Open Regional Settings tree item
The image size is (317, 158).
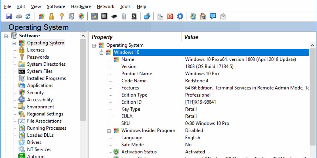click(x=45, y=114)
